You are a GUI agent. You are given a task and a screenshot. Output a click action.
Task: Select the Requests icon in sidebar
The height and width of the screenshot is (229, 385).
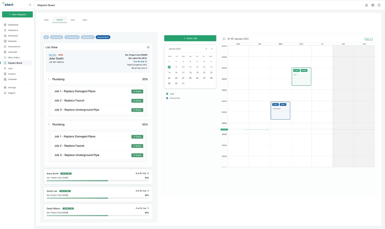coord(5,41)
